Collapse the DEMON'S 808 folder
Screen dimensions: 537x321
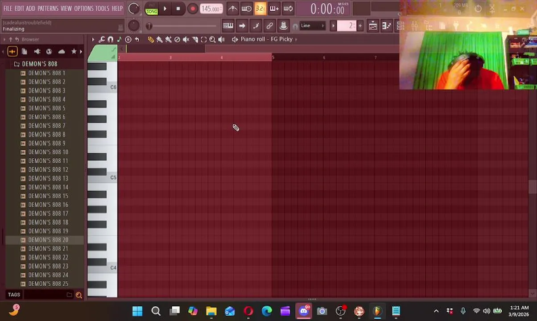[39, 64]
